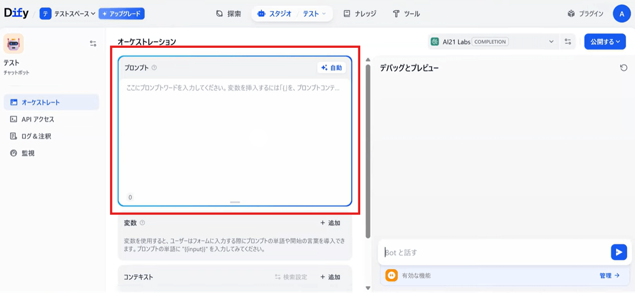Screen dimensions: 635x293
Task: Open the ナレッジ tab
Action: tap(360, 14)
